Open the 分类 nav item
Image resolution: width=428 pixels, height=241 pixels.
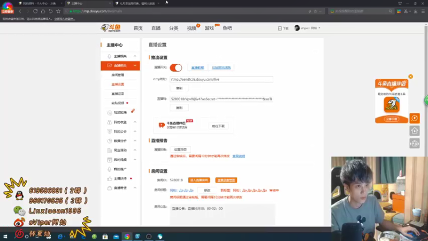point(173,28)
